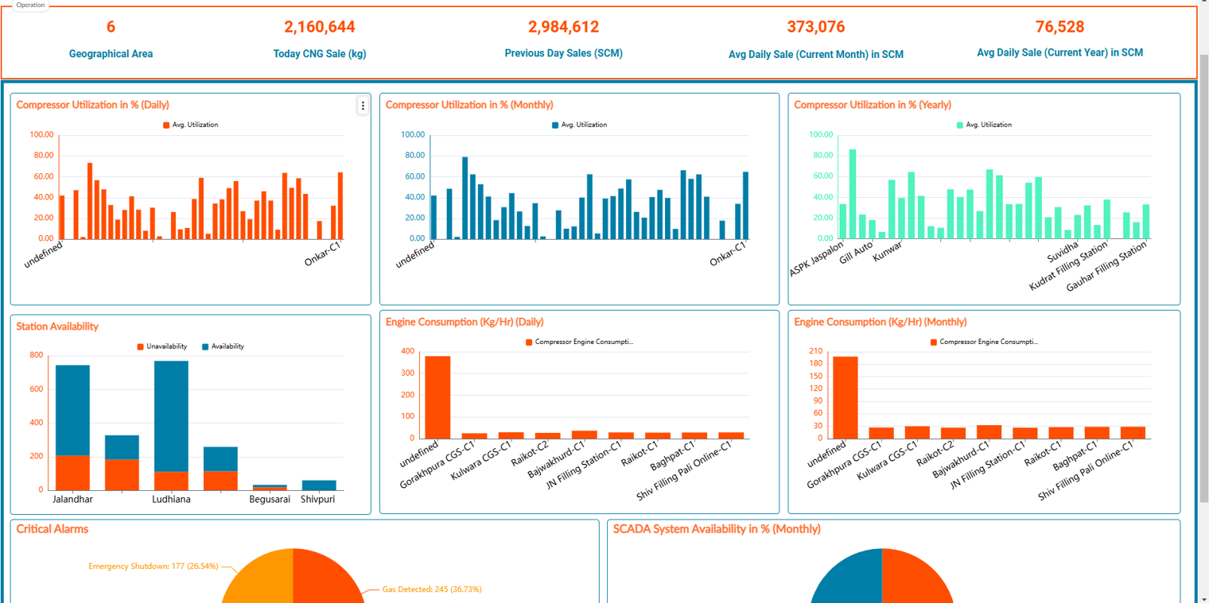Screen dimensions: 1209x603
Task: Click Avg Daily Sale (Current Year) in SCM label
Action: [x=1059, y=52]
